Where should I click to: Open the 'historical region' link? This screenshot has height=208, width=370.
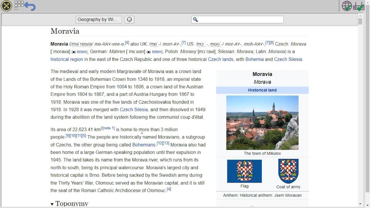67,59
